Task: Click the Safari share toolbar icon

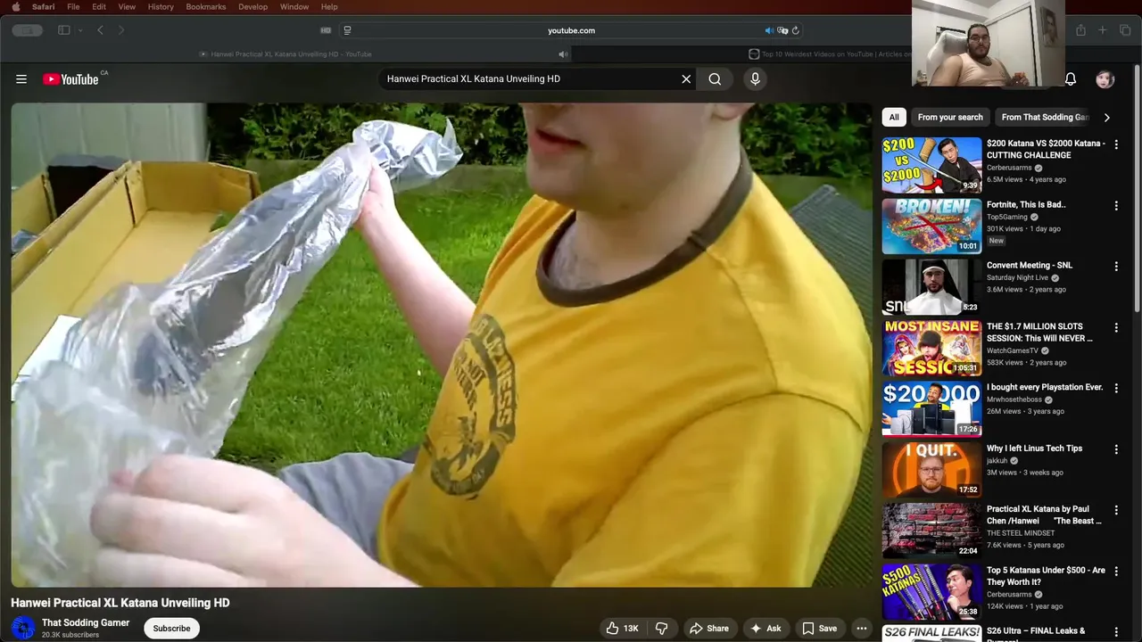Action: pyautogui.click(x=1080, y=30)
